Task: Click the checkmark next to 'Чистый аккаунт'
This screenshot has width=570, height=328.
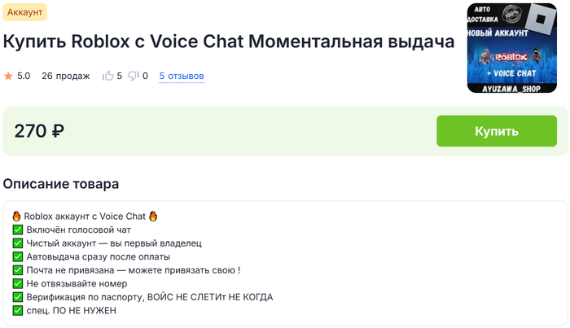Action: 18,243
